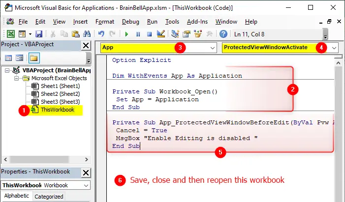Click the View Microsoft Excel icon
This screenshot has width=345, height=202.
(x=11, y=34)
